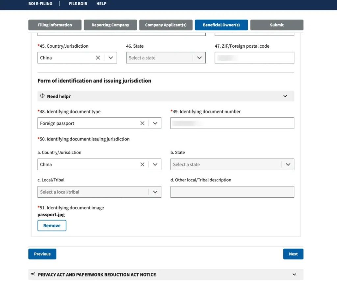The height and width of the screenshot is (287, 337).
Task: Switch to the Filing Information tab
Action: (x=55, y=25)
